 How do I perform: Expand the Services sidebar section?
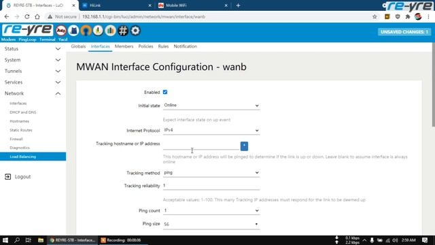pyautogui.click(x=33, y=82)
